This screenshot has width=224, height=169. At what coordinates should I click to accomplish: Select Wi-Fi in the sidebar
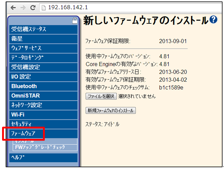pos(43,115)
